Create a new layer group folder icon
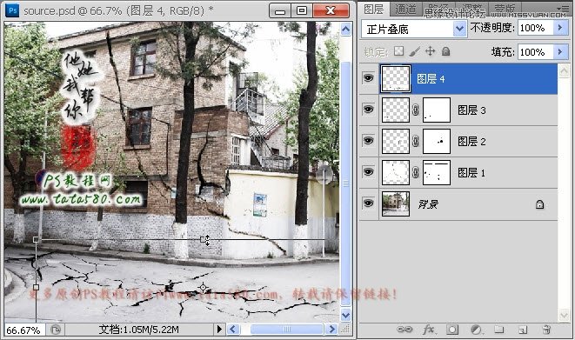The height and width of the screenshot is (340, 575). coord(499,330)
